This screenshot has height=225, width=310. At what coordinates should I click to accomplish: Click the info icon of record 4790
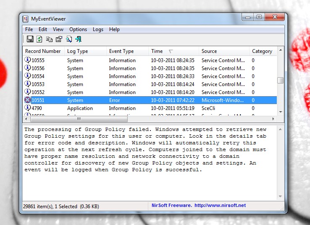27,107
